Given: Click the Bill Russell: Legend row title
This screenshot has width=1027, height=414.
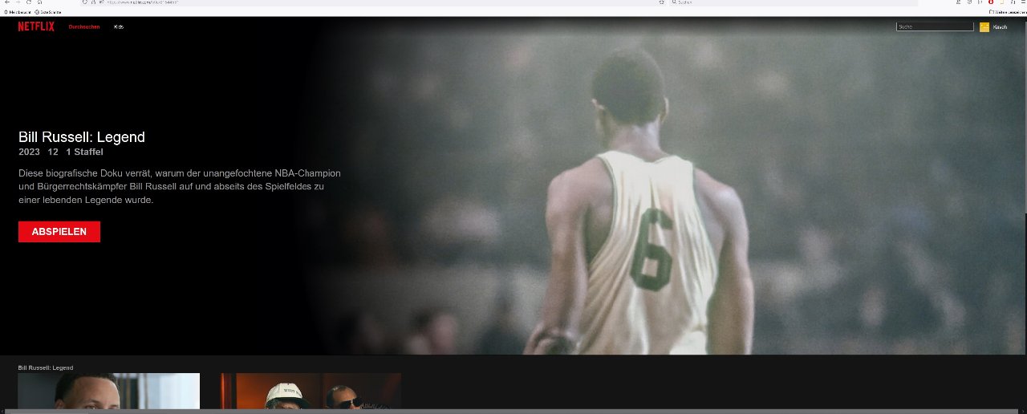Looking at the screenshot, I should click(46, 367).
